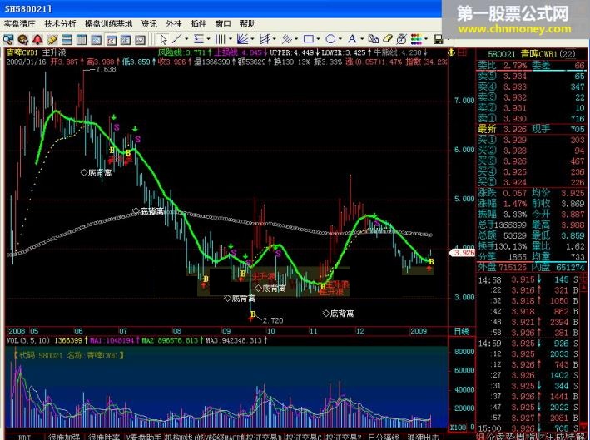Click the X100 volume scale label
The width and height of the screenshot is (590, 440).
pos(458,428)
